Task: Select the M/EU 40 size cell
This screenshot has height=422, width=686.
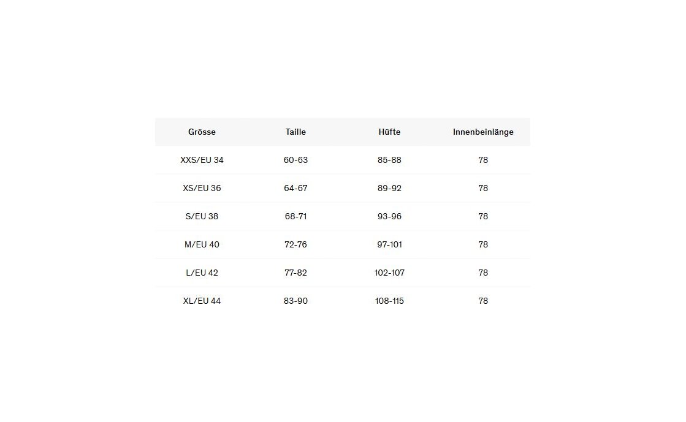Action: click(x=202, y=244)
